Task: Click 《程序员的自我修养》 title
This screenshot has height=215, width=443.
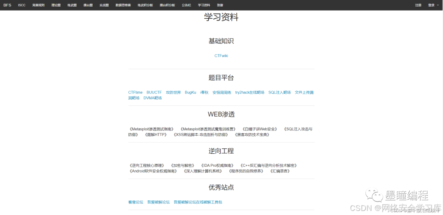Action: [246, 171]
